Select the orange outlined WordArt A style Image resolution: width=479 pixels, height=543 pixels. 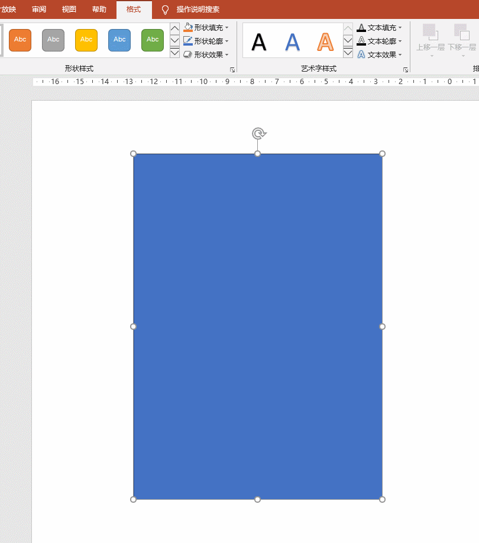(325, 42)
